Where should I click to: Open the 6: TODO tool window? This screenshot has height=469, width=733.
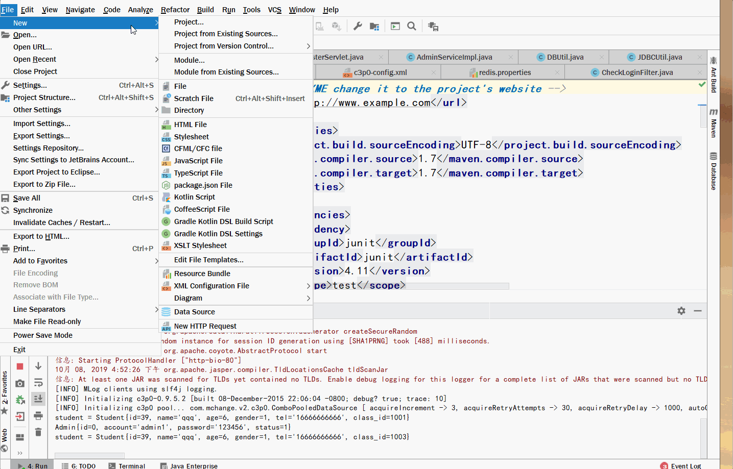(x=79, y=465)
